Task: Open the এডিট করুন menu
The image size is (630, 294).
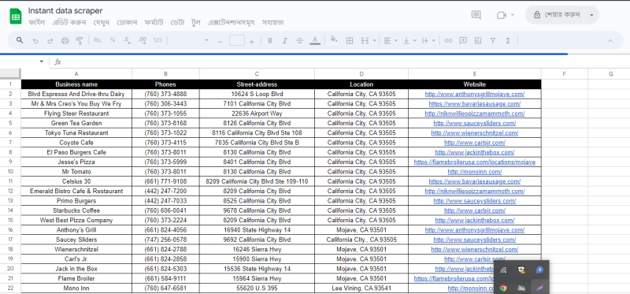Action: [x=69, y=23]
